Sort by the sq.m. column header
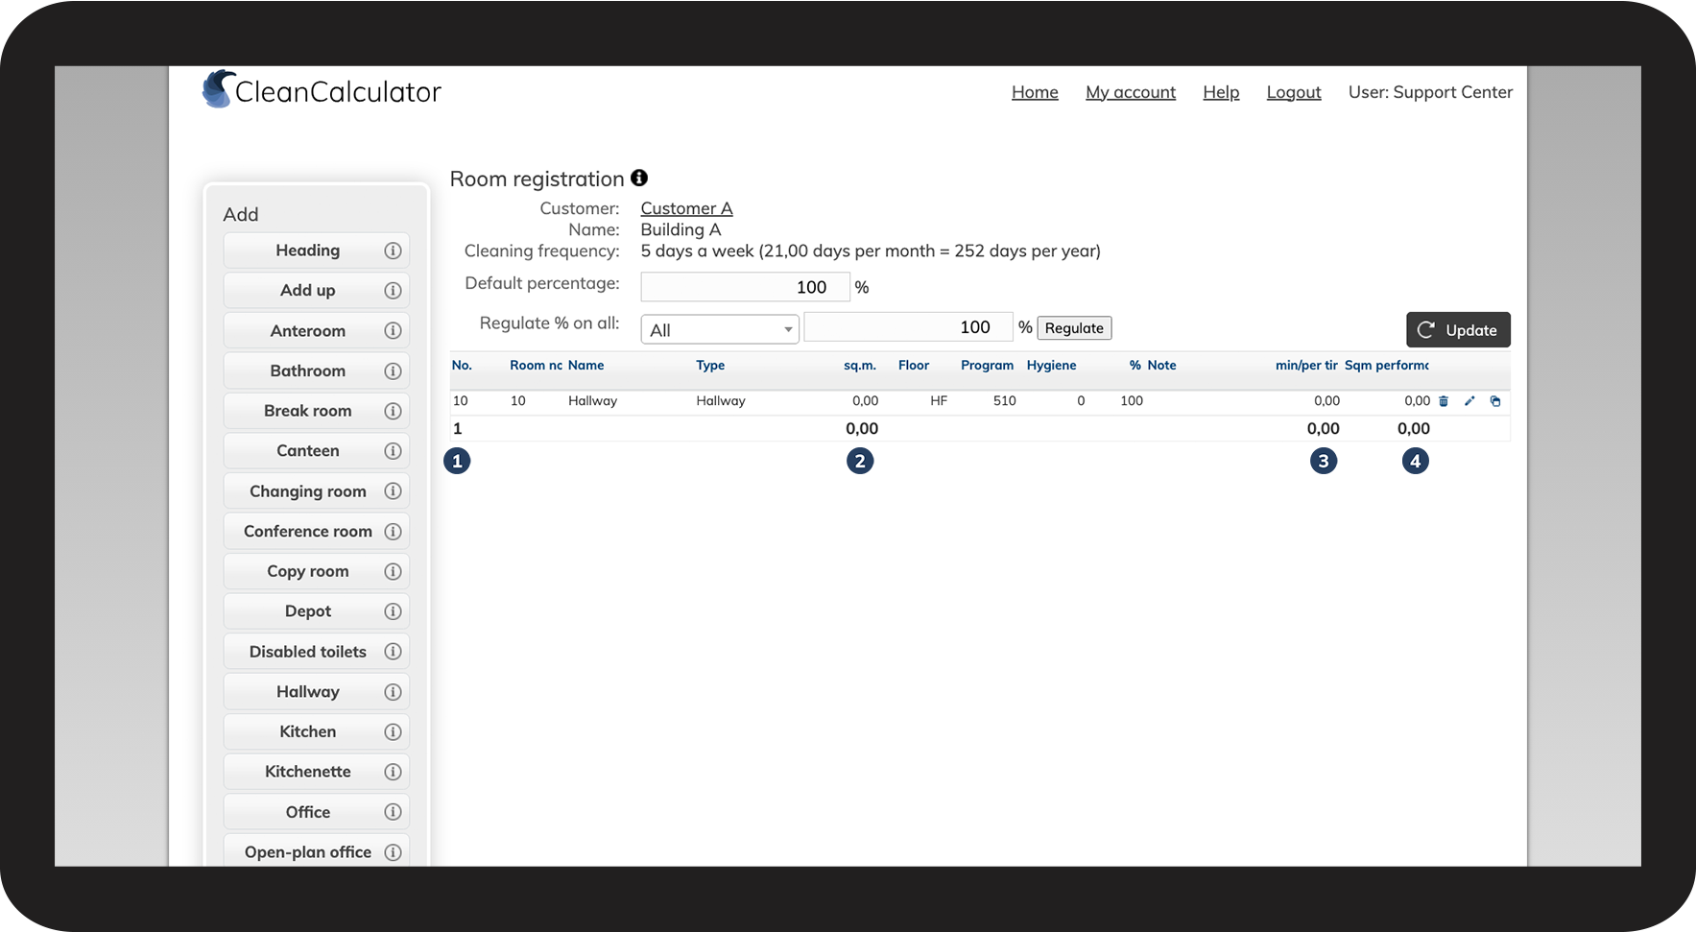Image resolution: width=1696 pixels, height=932 pixels. 860,365
